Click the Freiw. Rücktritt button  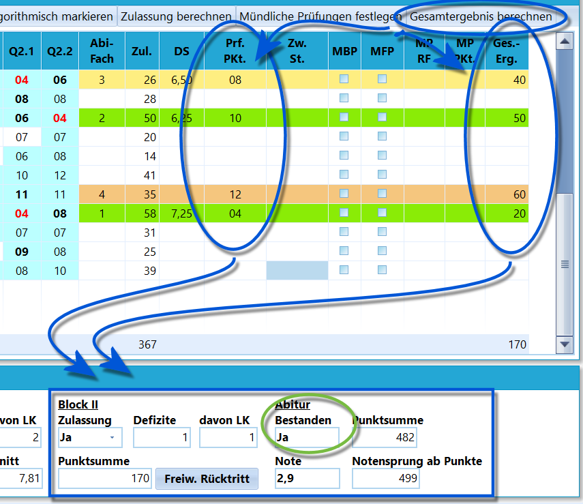[x=207, y=479]
